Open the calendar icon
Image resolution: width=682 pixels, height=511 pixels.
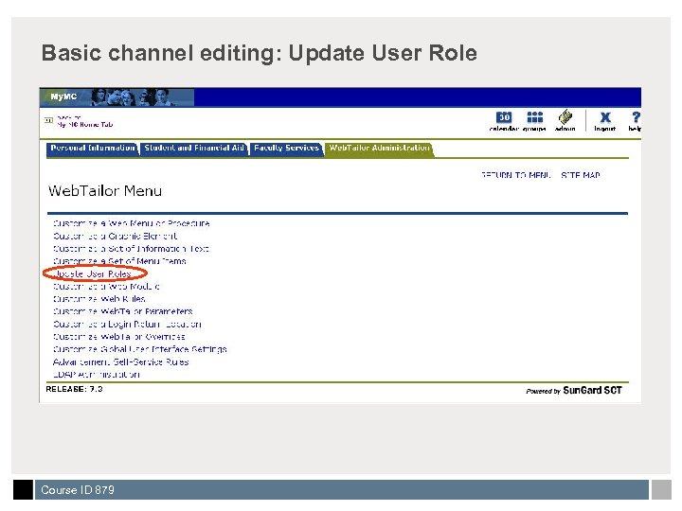point(504,117)
